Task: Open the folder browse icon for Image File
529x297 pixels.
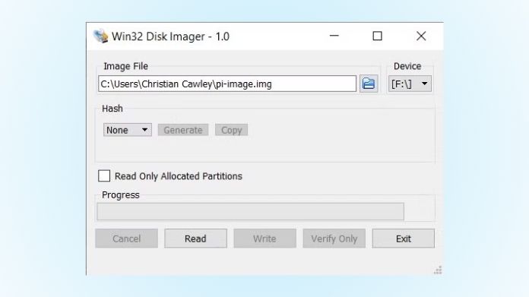Action: [369, 84]
